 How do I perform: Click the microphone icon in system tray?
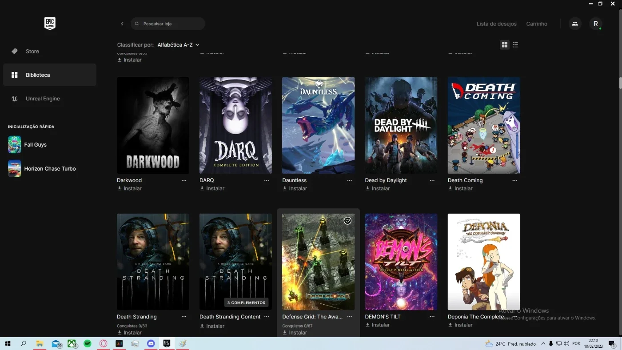click(x=551, y=343)
